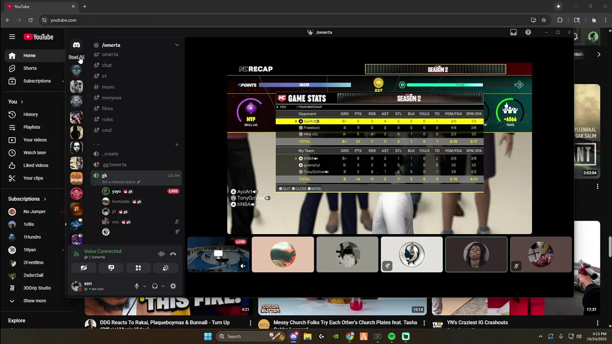Image resolution: width=612 pixels, height=344 pixels.
Task: Select the white helmet avatar participant tile
Action: [412, 255]
